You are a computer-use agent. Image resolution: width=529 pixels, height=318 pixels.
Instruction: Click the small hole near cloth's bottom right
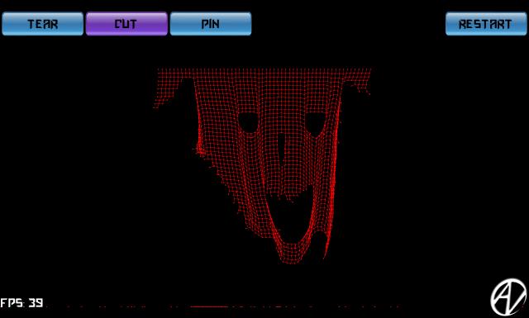click(x=320, y=244)
